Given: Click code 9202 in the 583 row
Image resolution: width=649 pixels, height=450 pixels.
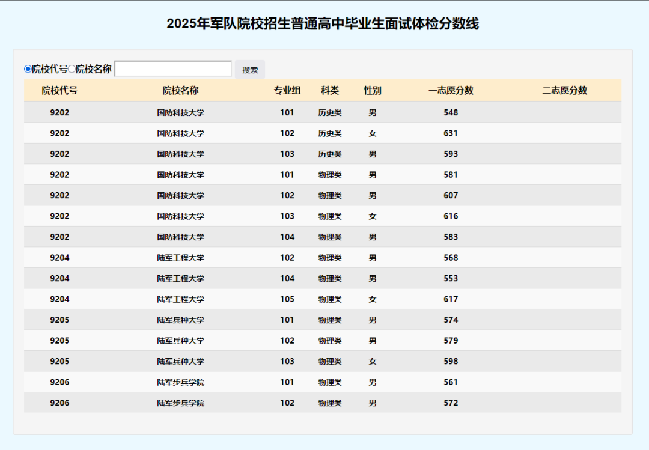Looking at the screenshot, I should click(x=59, y=237).
